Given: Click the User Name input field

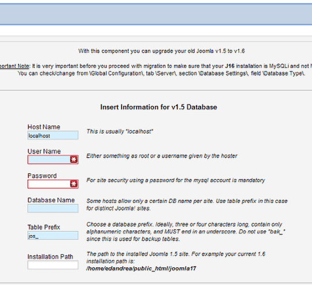Looking at the screenshot, I should 53,160.
